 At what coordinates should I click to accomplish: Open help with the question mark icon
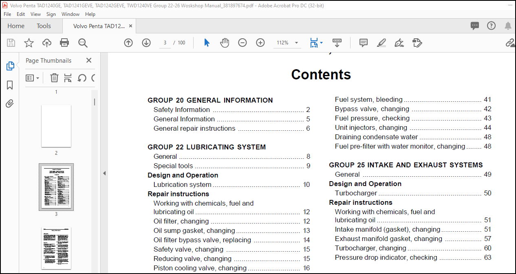[x=492, y=26]
